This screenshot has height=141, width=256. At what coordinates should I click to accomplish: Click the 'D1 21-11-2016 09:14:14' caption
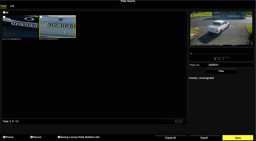click(x=49, y=39)
